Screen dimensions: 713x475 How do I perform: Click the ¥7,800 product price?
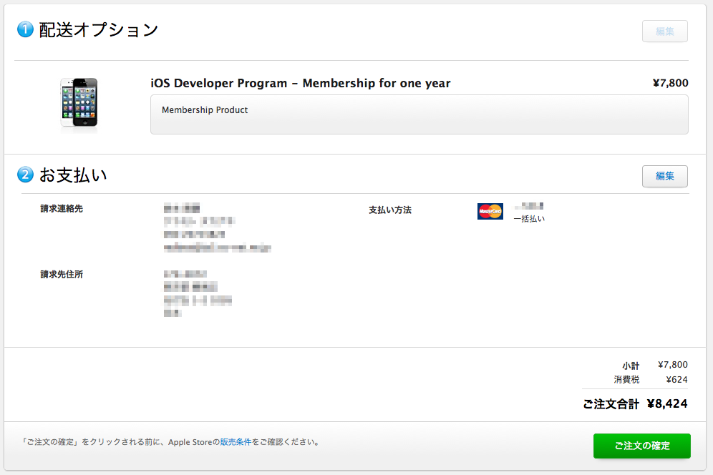pos(670,83)
